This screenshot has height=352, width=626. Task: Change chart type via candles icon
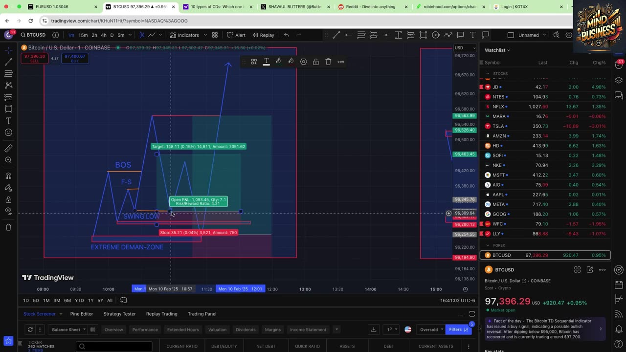point(142,35)
